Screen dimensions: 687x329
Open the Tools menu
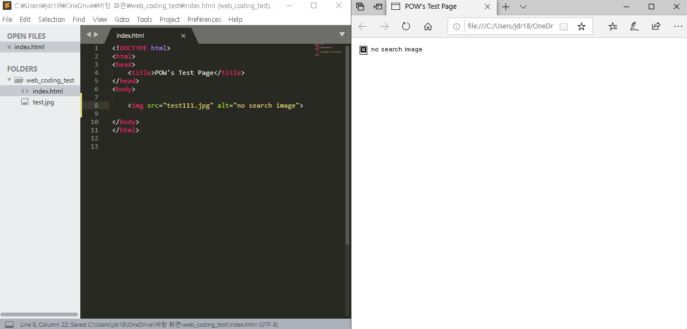coord(144,19)
